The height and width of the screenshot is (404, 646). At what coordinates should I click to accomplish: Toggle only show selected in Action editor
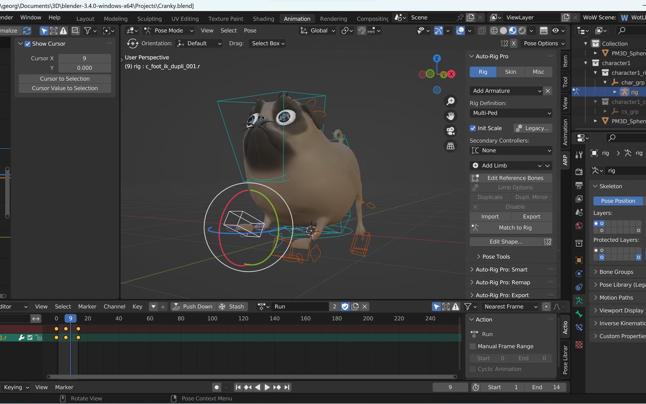[436, 307]
